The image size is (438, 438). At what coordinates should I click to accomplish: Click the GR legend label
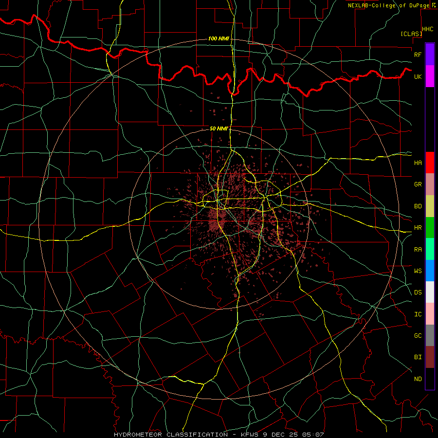pos(418,184)
